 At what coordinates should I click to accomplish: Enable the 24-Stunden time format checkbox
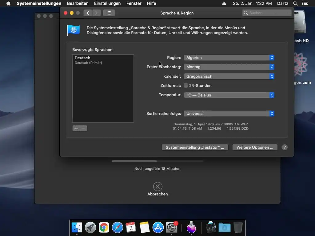[186, 85]
